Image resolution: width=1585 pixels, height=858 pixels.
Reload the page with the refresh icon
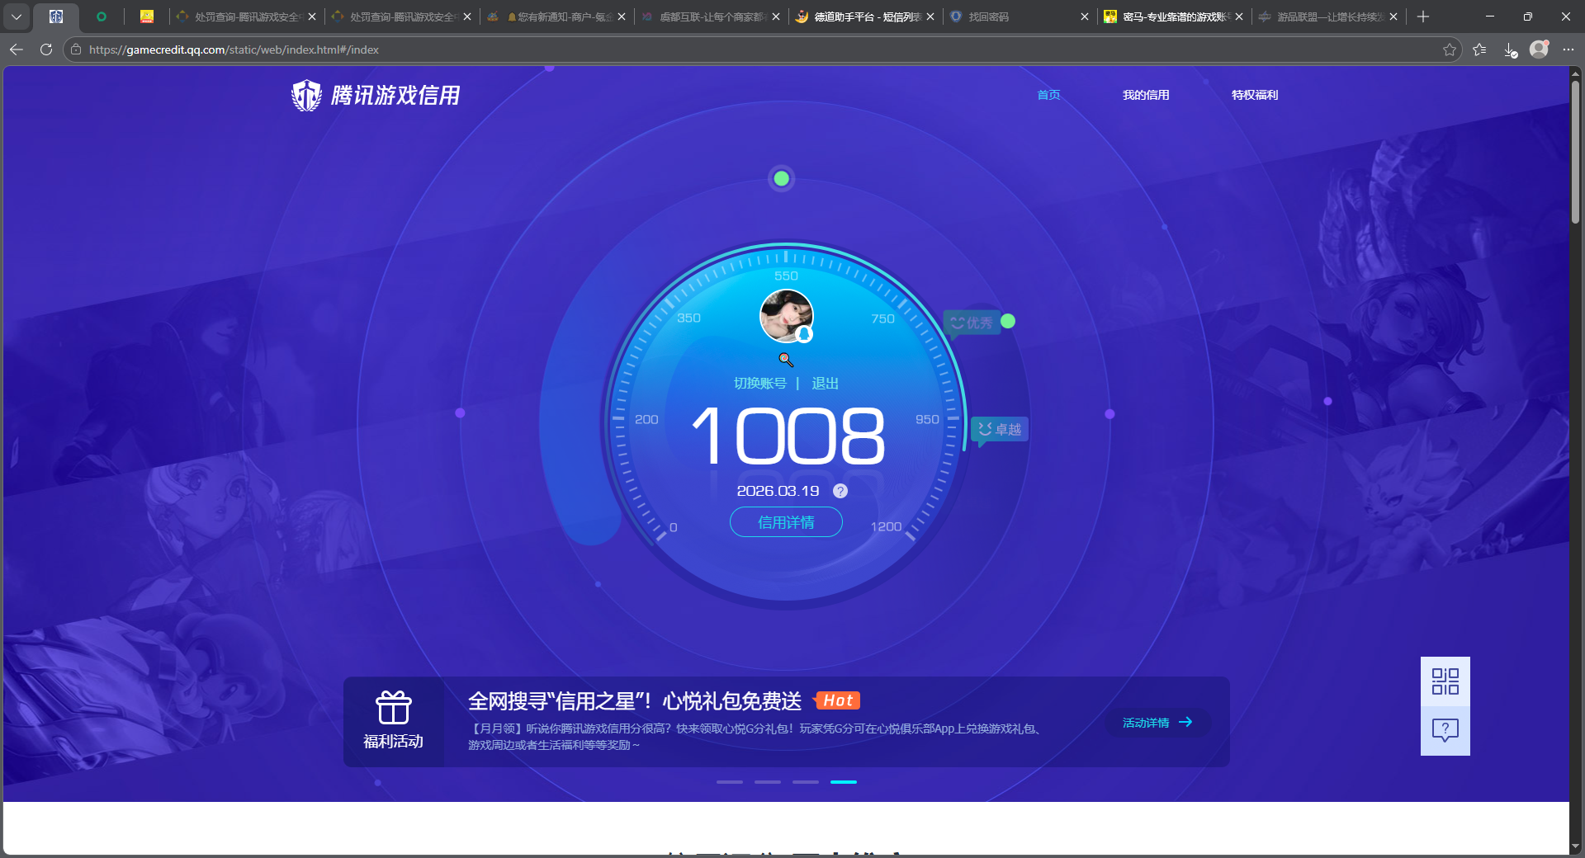pyautogui.click(x=45, y=49)
